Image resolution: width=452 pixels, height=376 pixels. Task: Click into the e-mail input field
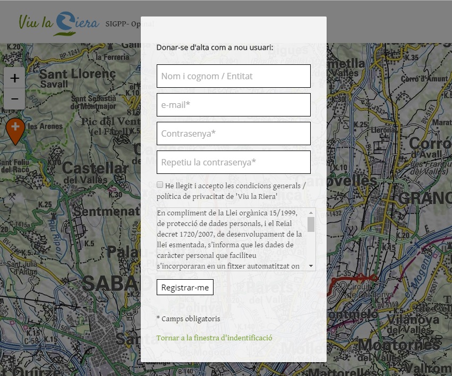[x=233, y=105]
